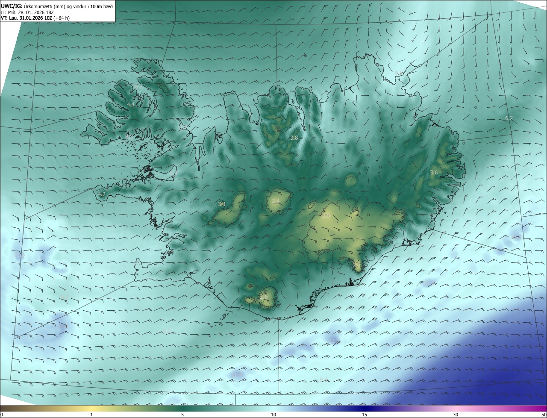Click the '15' label on the color scale
This screenshot has height=418, width=547.
click(365, 415)
